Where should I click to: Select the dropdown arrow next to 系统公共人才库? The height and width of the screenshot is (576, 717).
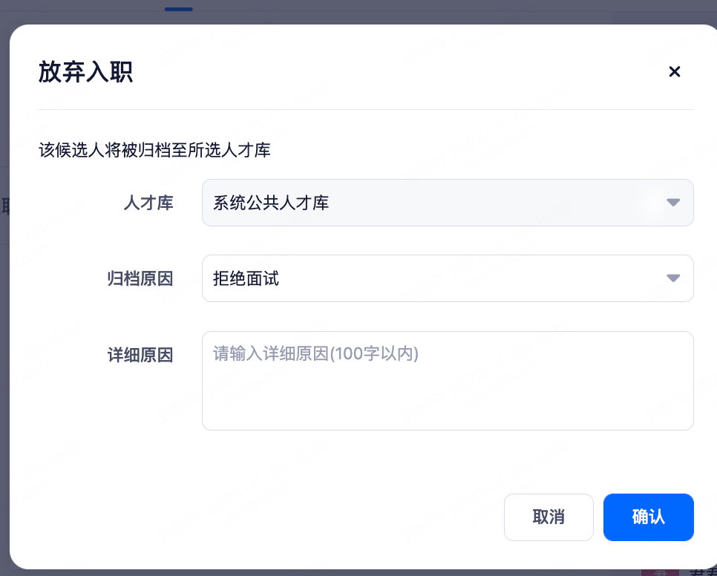(673, 202)
